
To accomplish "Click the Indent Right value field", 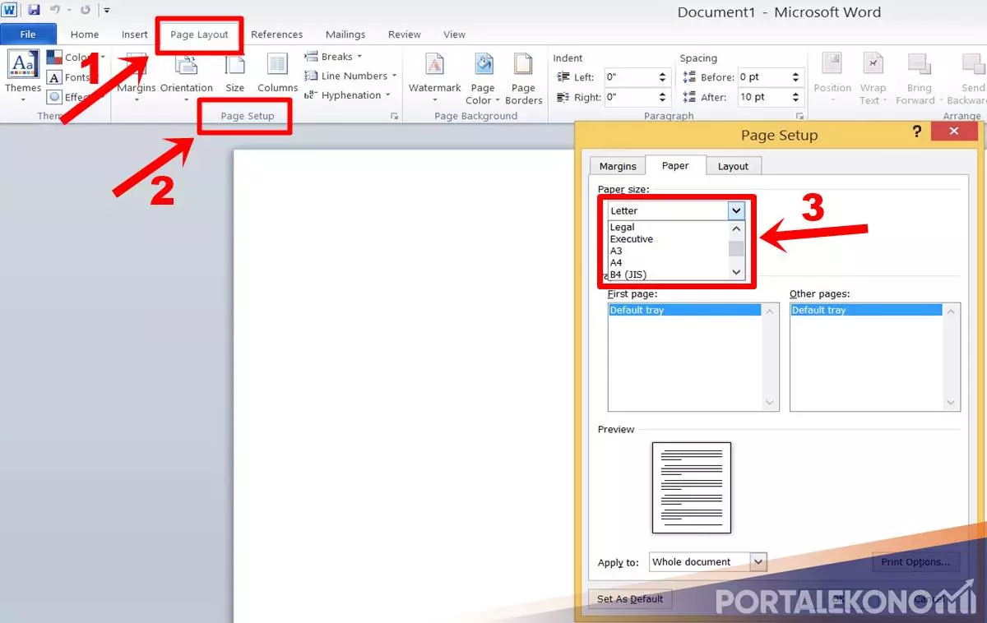I will [x=630, y=97].
